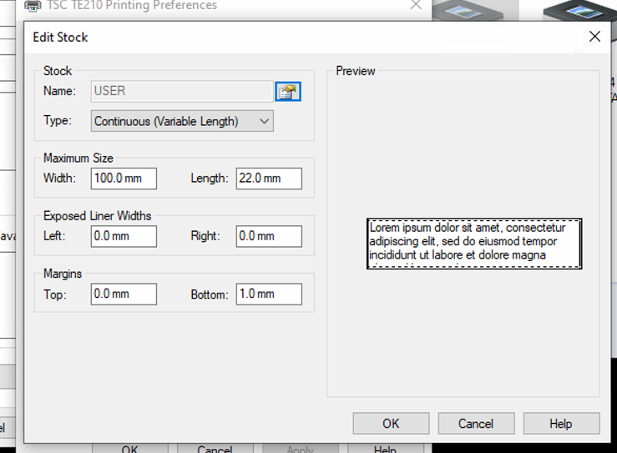Click the stock name browse icon
This screenshot has height=453, width=617.
pos(288,92)
